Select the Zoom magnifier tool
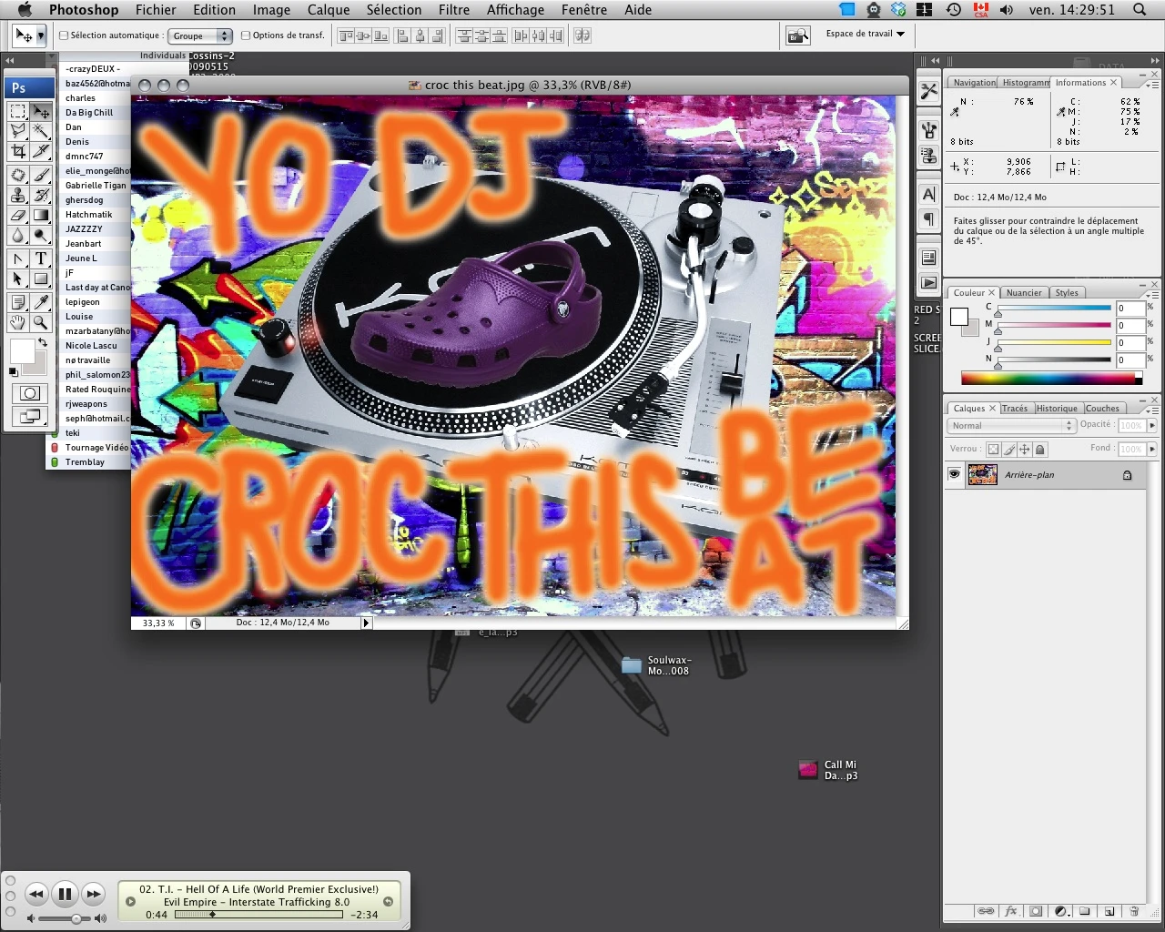 [41, 322]
